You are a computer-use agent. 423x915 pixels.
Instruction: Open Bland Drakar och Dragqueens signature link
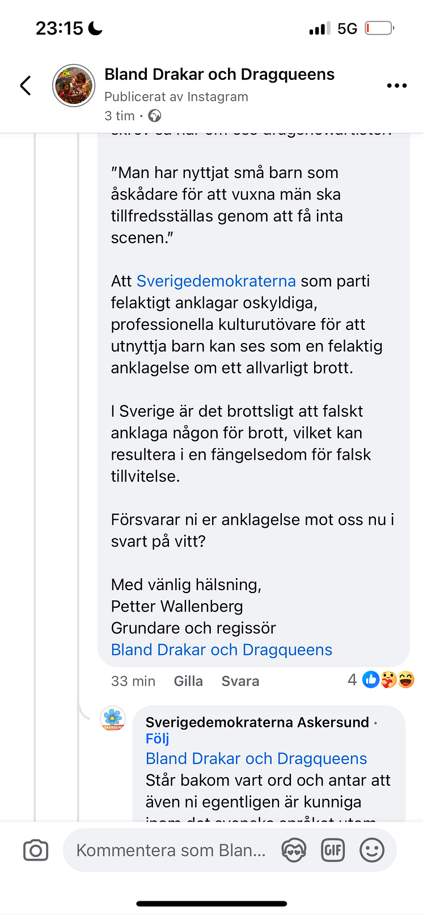tap(222, 650)
